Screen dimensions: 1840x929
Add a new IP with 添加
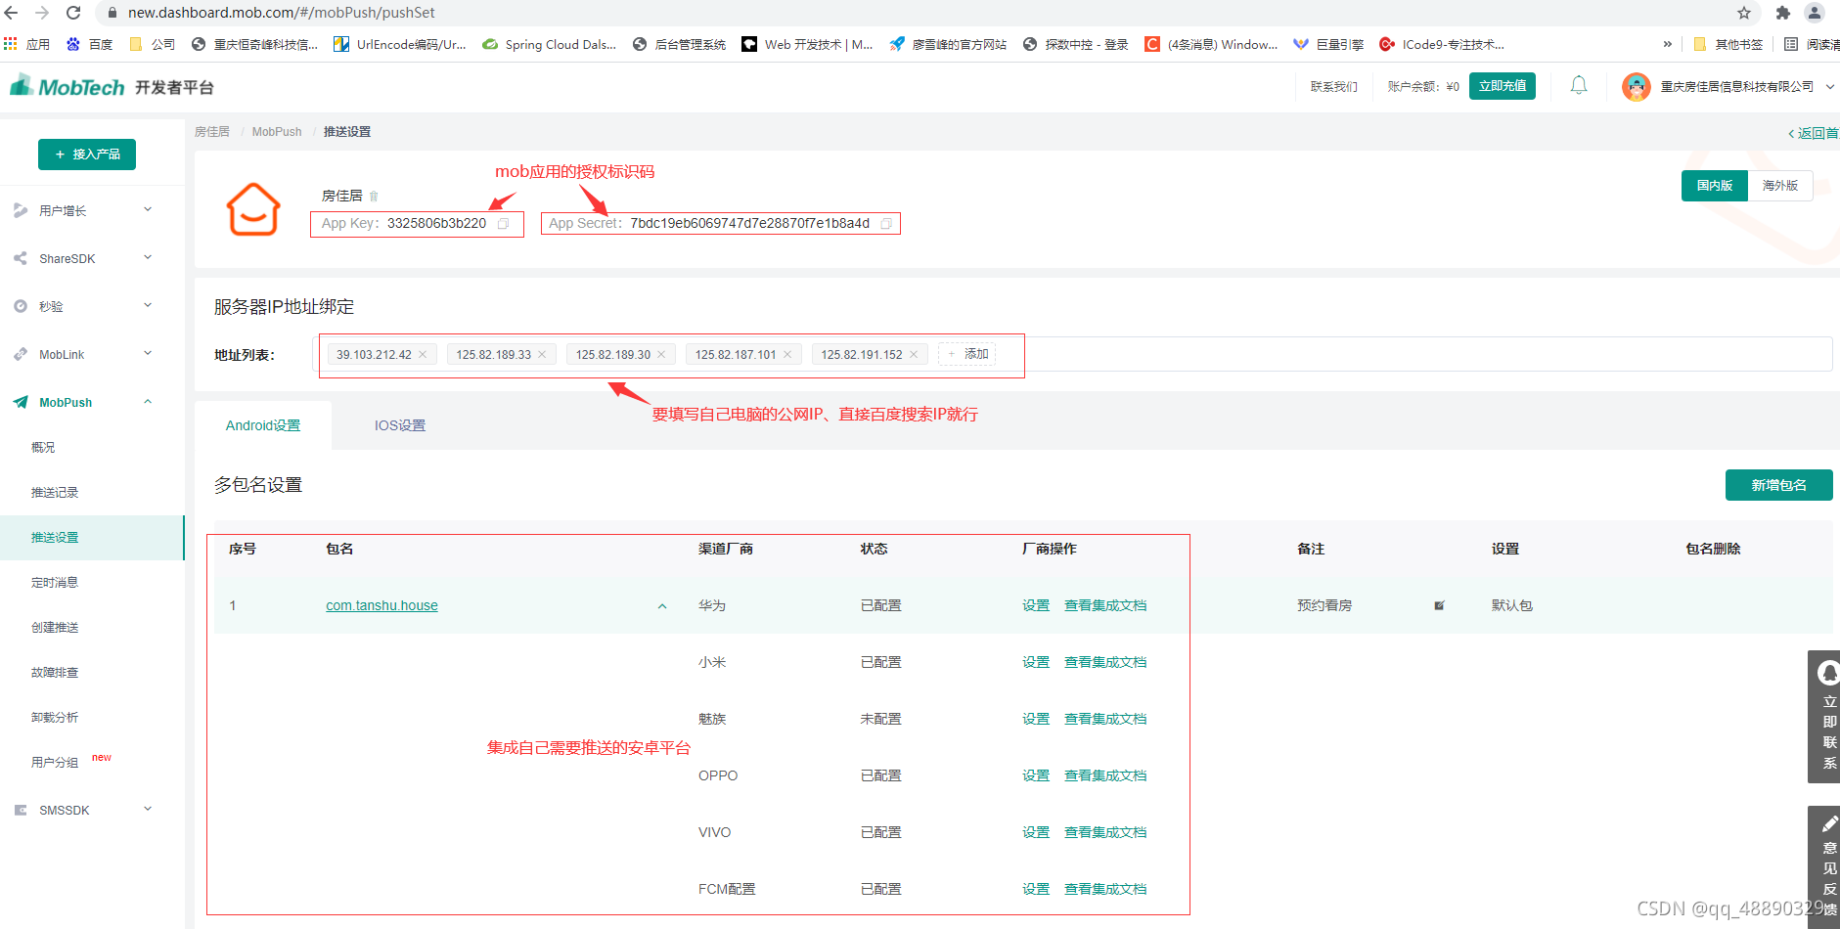point(966,354)
